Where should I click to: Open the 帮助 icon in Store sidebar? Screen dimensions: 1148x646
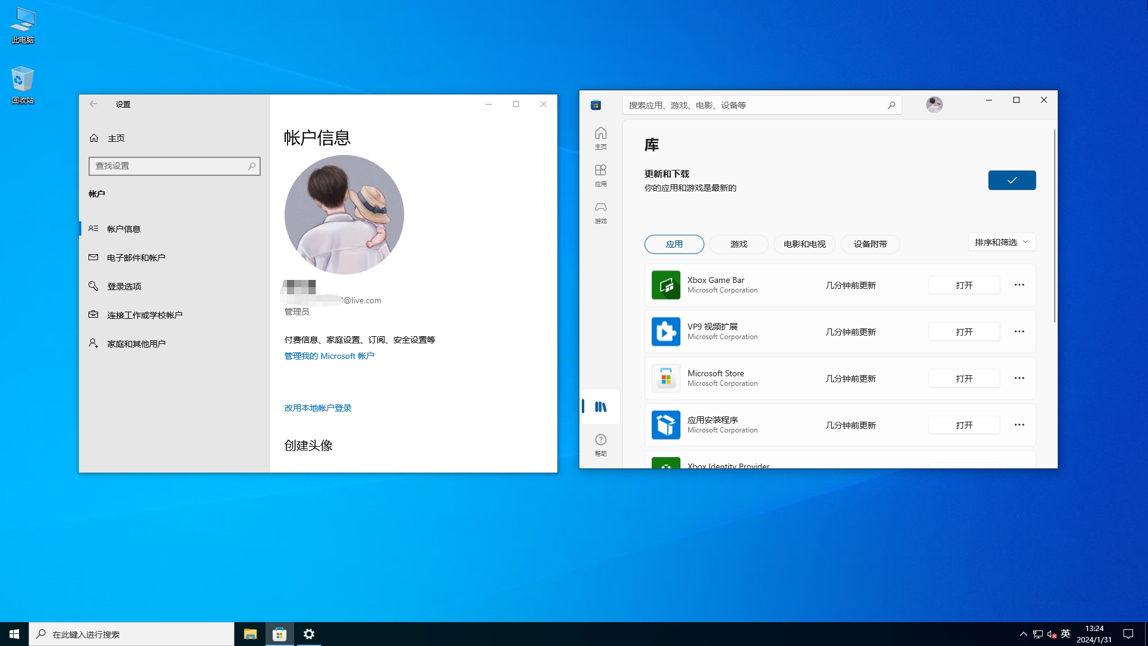pos(601,444)
